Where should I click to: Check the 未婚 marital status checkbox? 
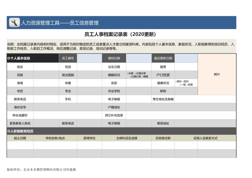128,73
